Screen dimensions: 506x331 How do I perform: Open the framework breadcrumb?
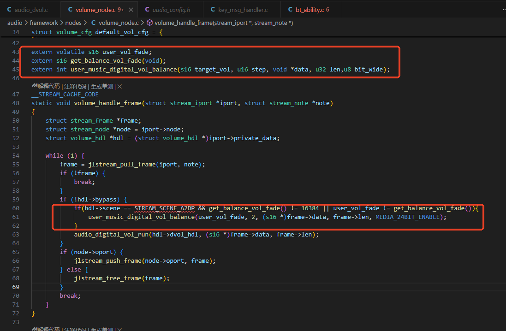click(x=44, y=23)
